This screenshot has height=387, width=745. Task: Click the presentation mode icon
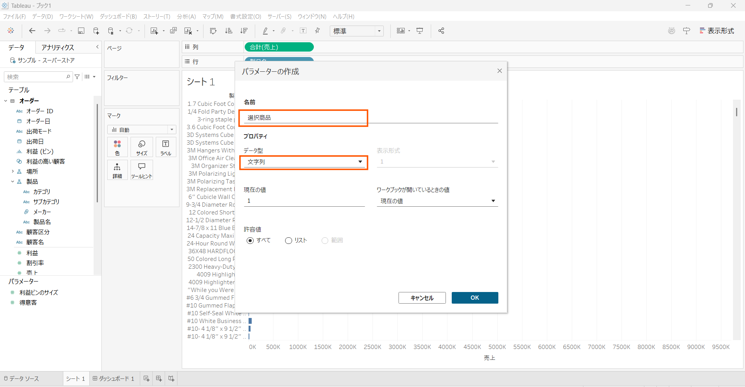pyautogui.click(x=420, y=31)
